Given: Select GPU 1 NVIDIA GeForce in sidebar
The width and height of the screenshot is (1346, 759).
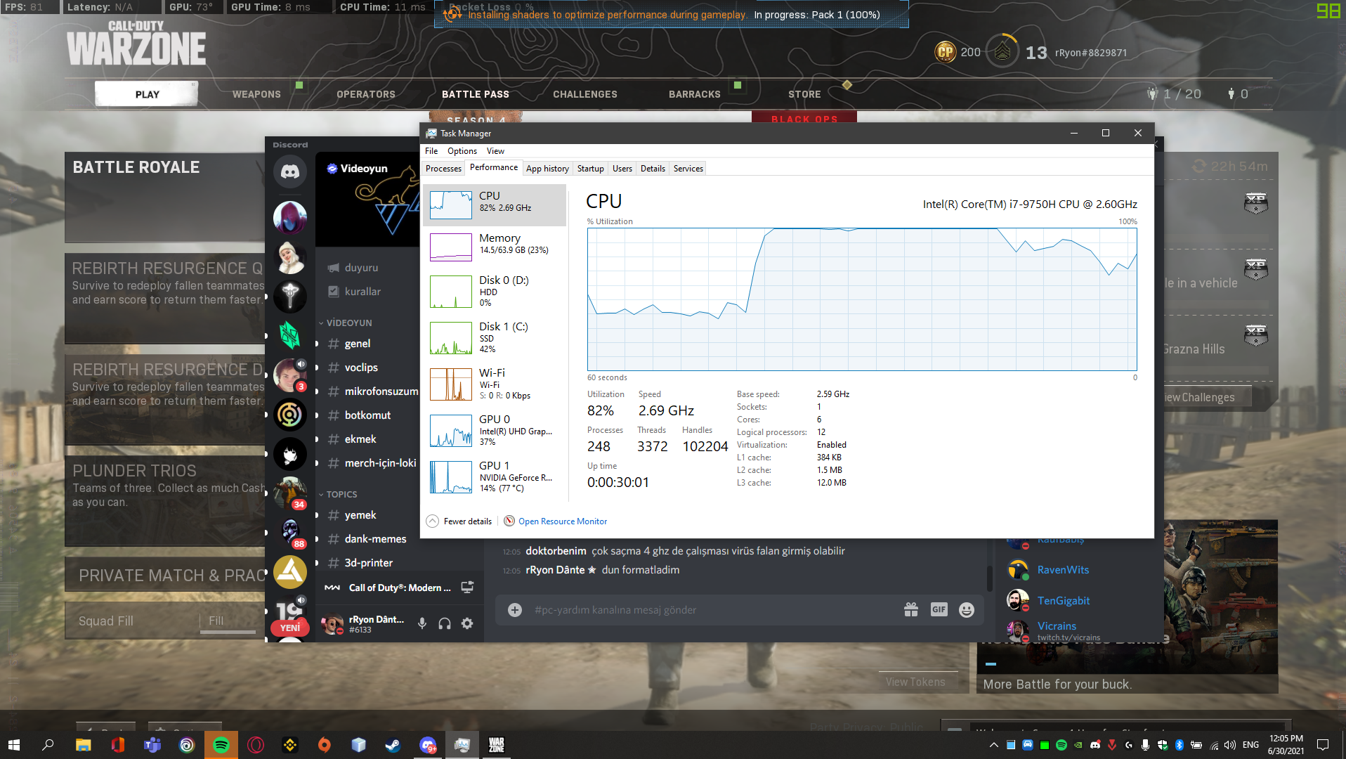Looking at the screenshot, I should coord(495,476).
